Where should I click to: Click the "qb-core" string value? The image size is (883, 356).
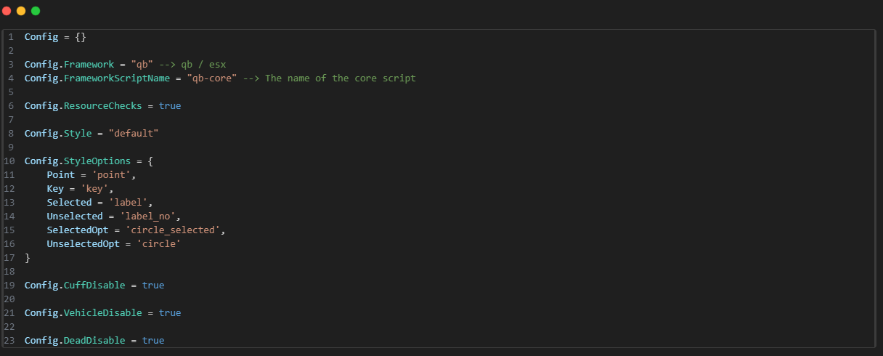click(x=212, y=78)
